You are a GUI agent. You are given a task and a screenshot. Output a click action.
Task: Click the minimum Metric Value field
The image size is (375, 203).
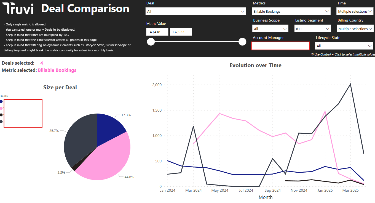click(x=157, y=32)
